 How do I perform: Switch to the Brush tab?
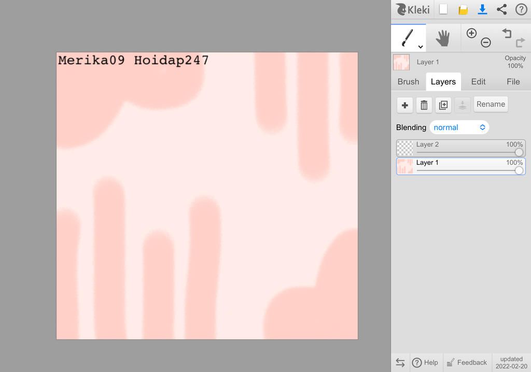click(x=408, y=81)
